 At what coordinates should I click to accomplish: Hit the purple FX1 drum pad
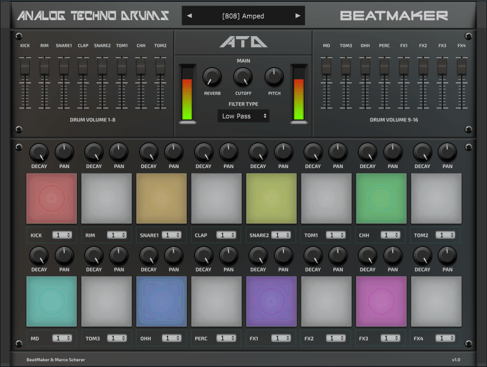click(x=271, y=301)
